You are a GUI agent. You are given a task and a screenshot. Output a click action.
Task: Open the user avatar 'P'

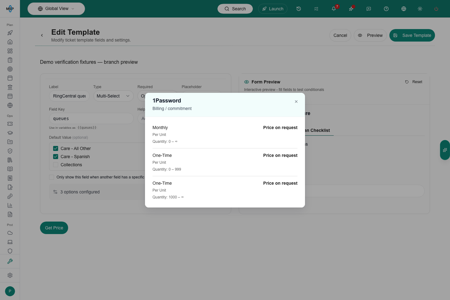[10, 291]
